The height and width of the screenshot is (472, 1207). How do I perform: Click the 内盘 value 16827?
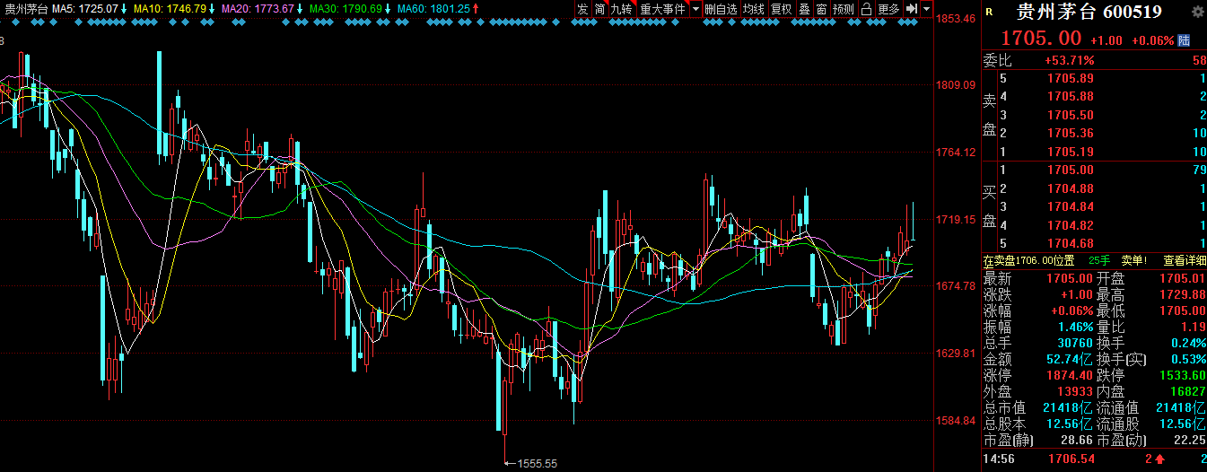1186,391
